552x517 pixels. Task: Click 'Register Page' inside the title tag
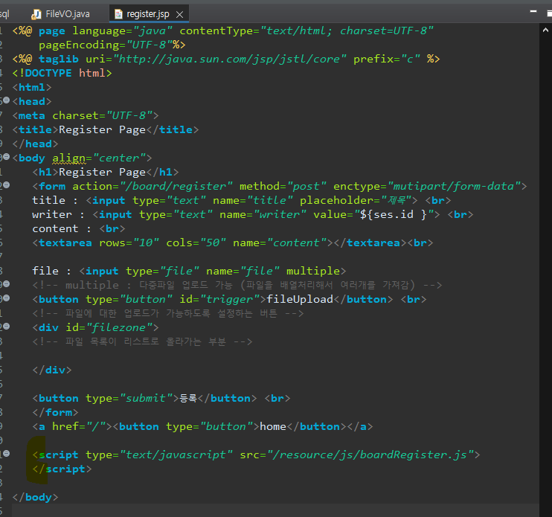102,130
